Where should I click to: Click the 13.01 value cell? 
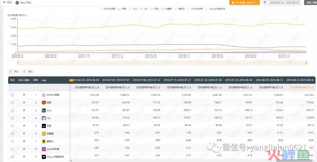[x=311, y=132]
